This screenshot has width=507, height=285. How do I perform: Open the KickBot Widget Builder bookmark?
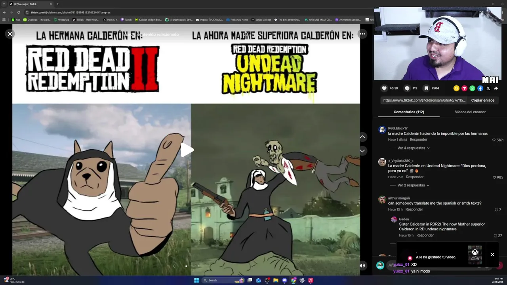pos(148,19)
